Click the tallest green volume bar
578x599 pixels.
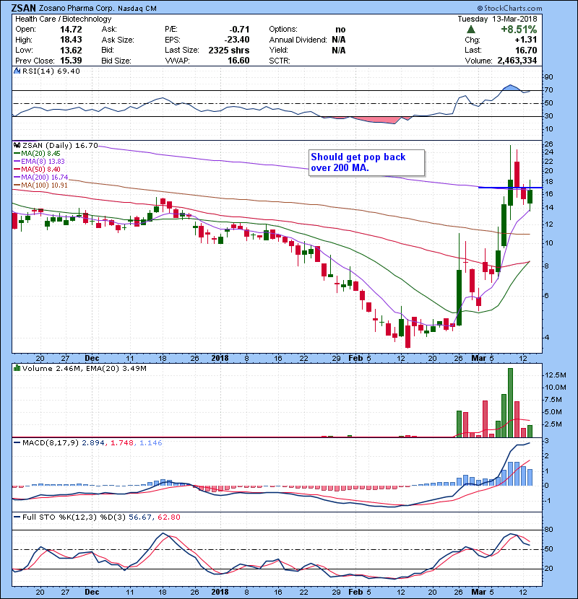(x=510, y=403)
